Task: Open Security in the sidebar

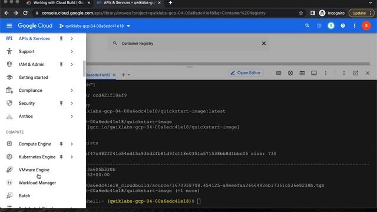Action: coord(27,104)
